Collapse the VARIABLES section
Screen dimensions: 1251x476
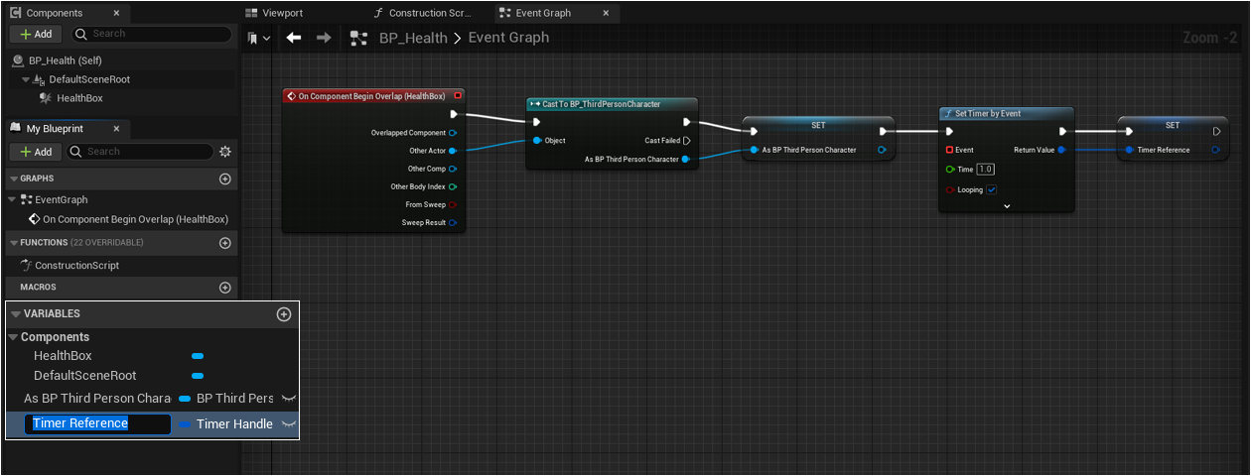tap(16, 314)
